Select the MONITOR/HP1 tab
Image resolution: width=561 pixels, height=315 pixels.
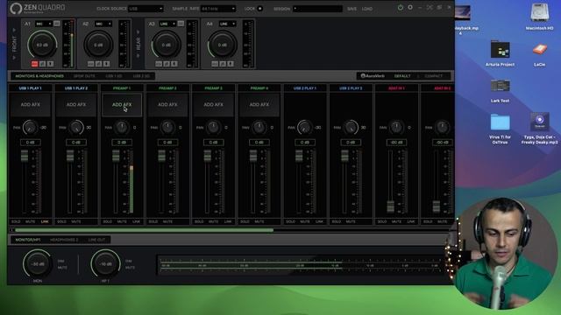tap(27, 240)
